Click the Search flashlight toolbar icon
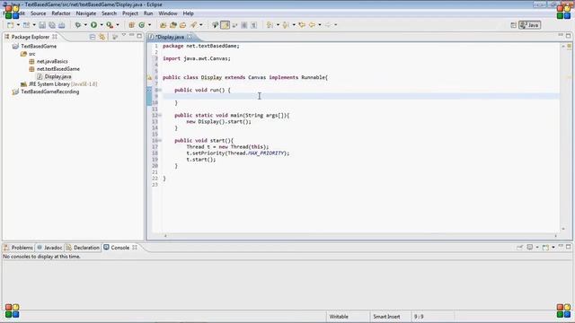The height and width of the screenshot is (323, 575). [193, 25]
